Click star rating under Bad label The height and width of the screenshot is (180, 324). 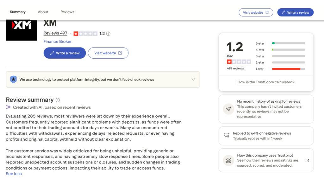coord(239,62)
